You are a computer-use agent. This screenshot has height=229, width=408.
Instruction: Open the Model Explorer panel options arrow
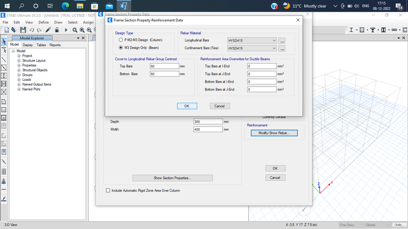click(78, 38)
